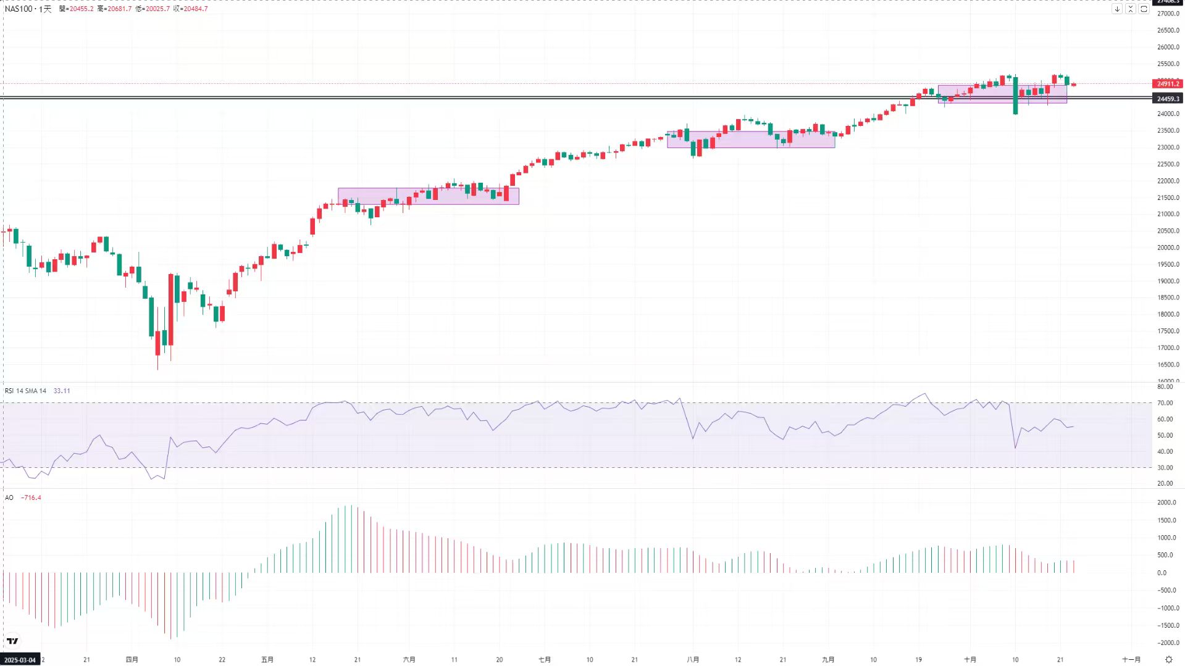Click the TradingView logo
The width and height of the screenshot is (1185, 666).
(x=12, y=641)
